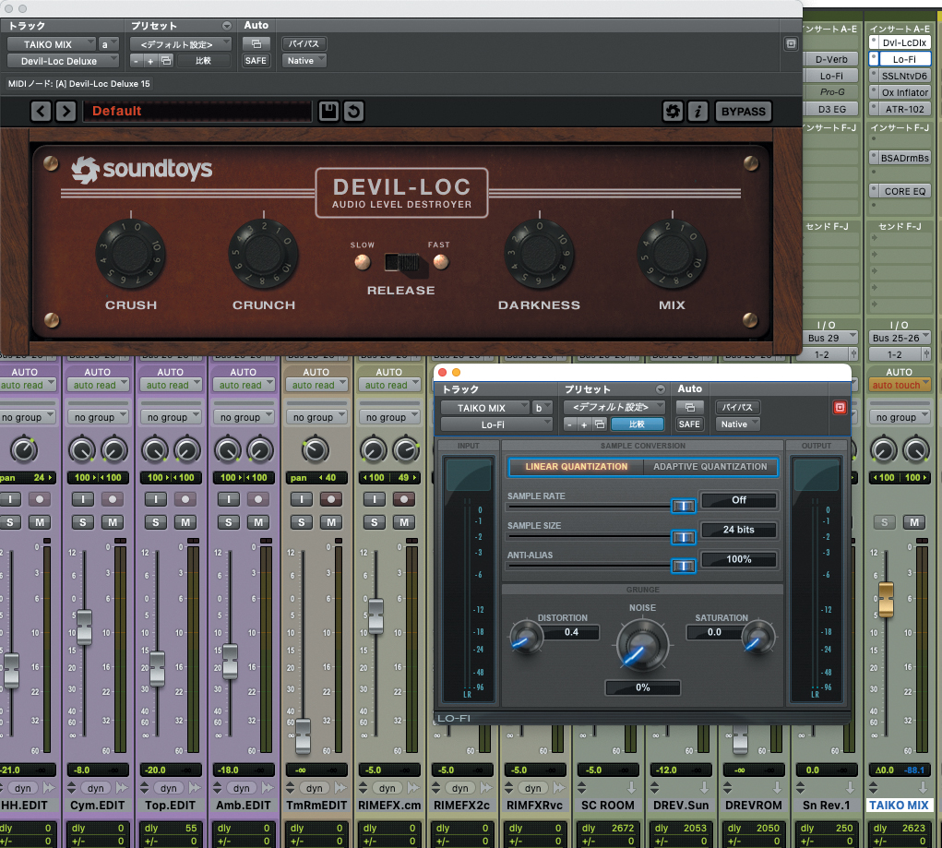Open the TAIKO MIX track selector in Devil-Loc window
Image resolution: width=942 pixels, height=848 pixels.
click(52, 44)
